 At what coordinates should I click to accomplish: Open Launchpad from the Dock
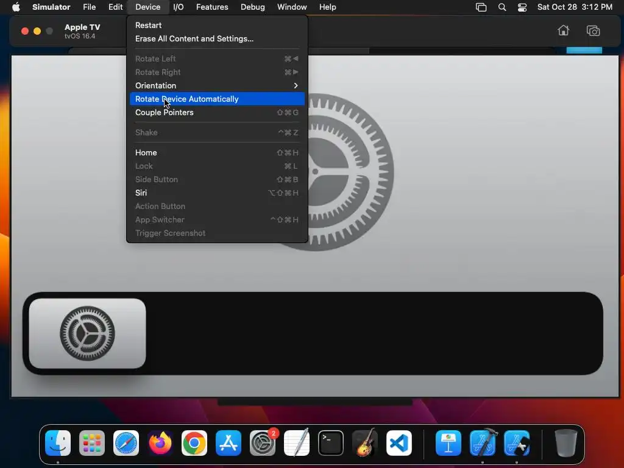click(x=92, y=443)
